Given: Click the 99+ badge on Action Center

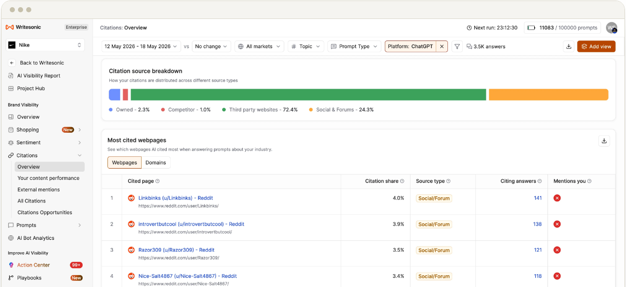Looking at the screenshot, I should click(x=76, y=265).
